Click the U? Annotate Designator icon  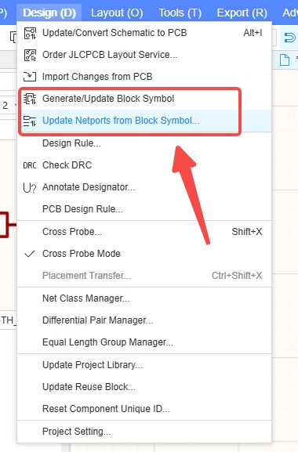point(30,187)
